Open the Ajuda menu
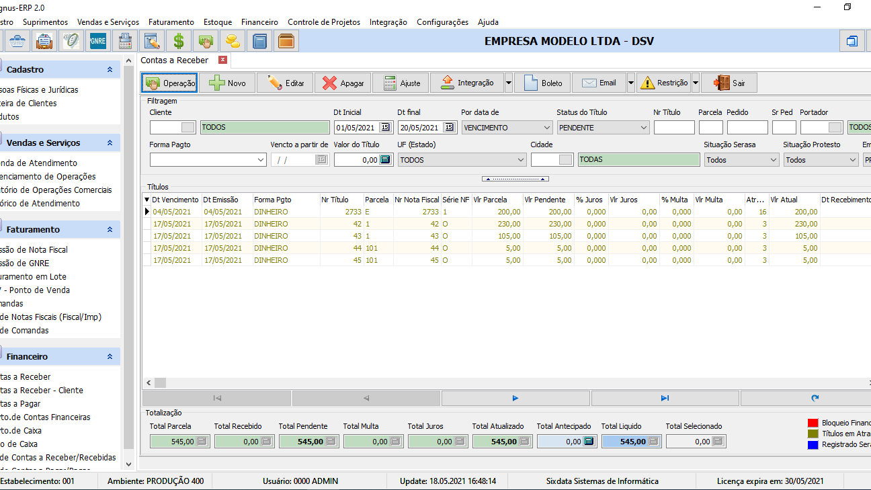 coord(488,22)
